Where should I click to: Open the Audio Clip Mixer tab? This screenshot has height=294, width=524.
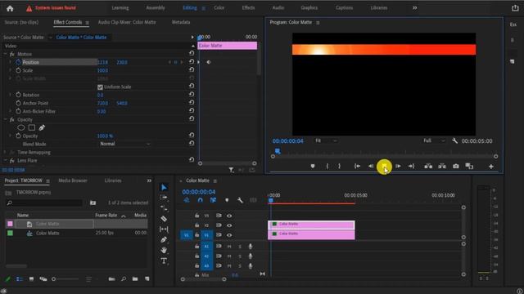coord(127,22)
